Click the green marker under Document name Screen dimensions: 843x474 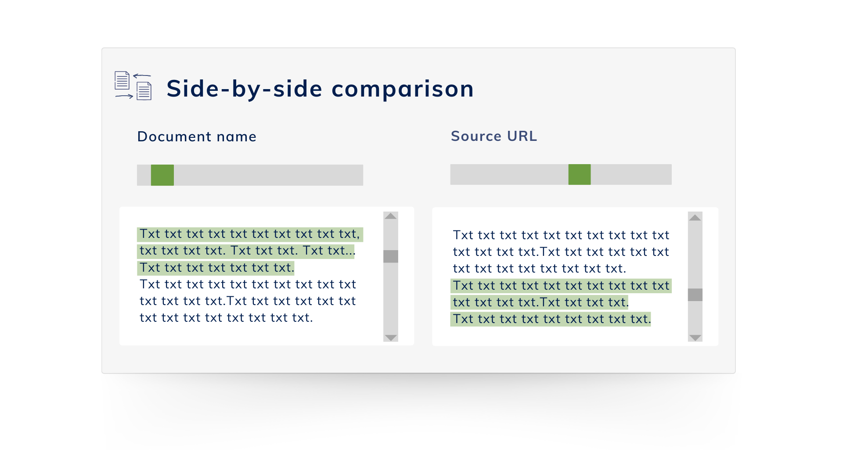[162, 175]
